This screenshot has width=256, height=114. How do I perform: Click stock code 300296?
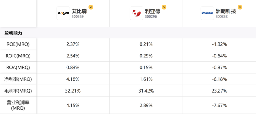point(151,17)
